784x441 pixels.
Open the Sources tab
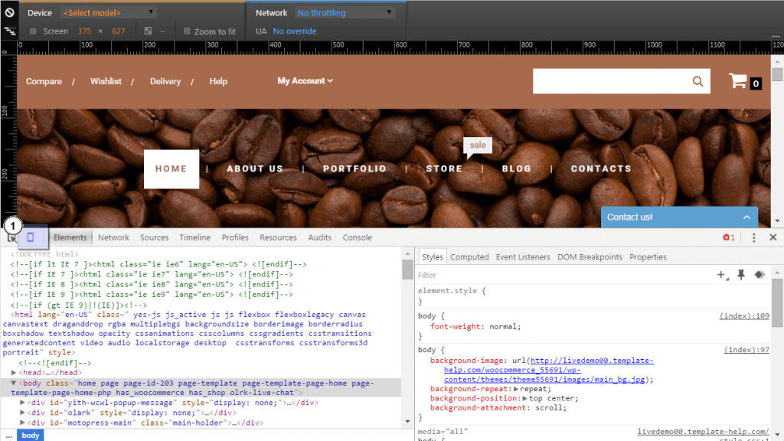(154, 237)
